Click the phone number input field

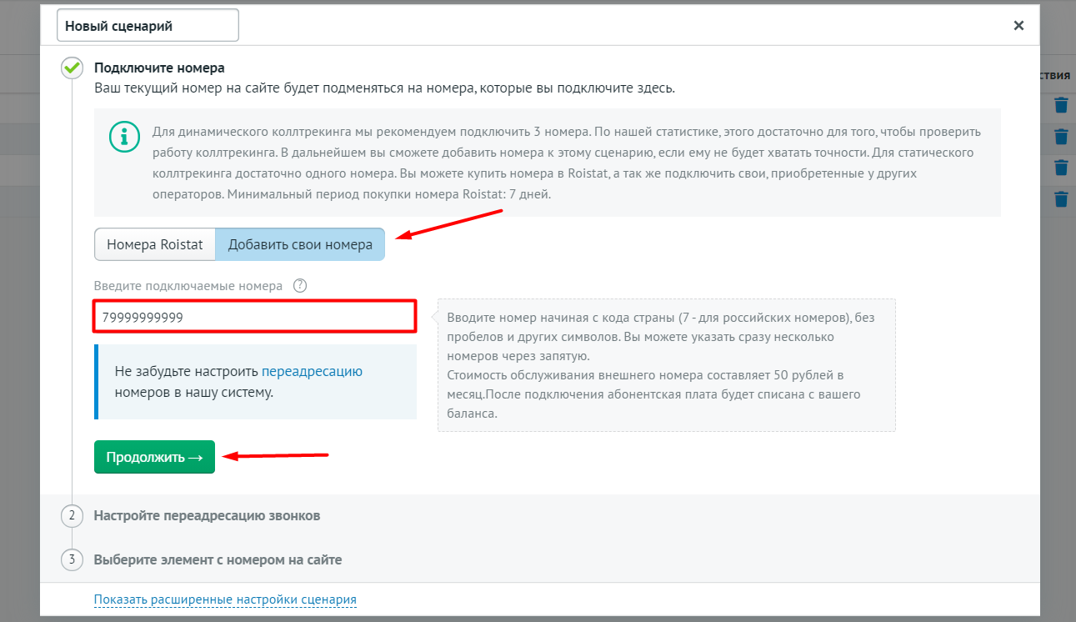coord(254,318)
